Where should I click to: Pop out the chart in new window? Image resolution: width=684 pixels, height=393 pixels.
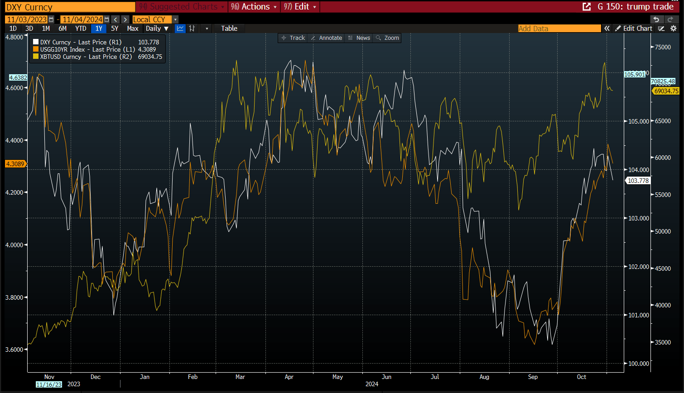tap(586, 7)
